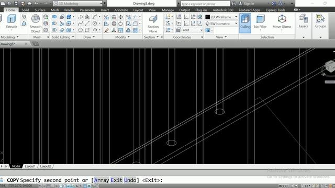The image size is (335, 188).
Task: Click the Open file icon
Action: point(9,4)
